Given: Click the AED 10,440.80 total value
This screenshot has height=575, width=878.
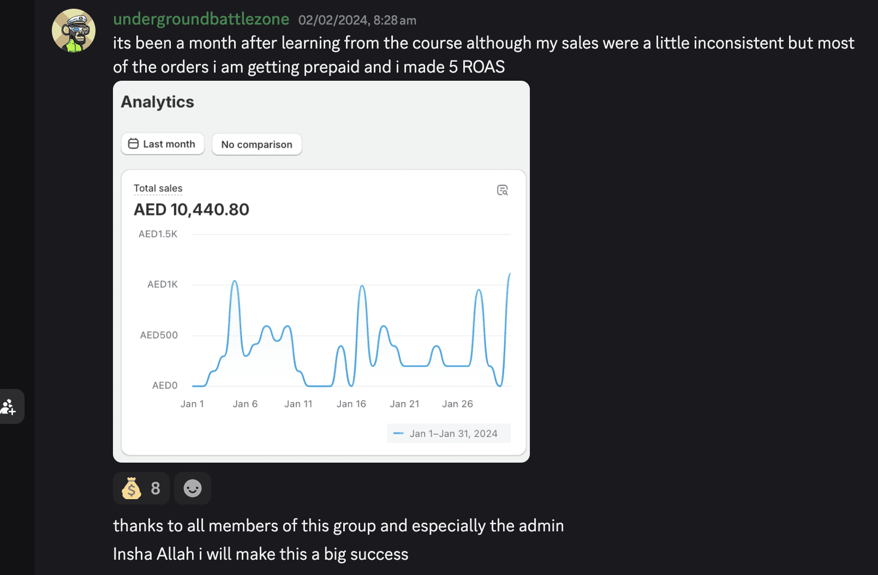Looking at the screenshot, I should point(192,209).
